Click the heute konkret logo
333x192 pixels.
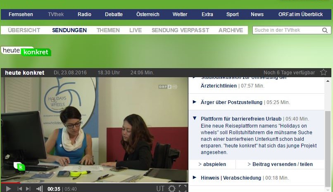point(26,51)
